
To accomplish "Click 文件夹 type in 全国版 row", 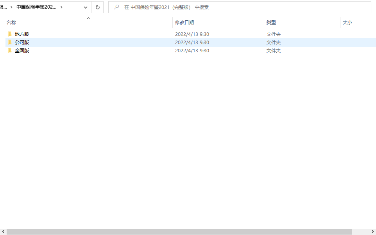I will (x=273, y=50).
